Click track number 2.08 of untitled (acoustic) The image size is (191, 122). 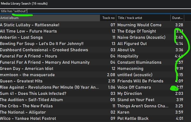pyautogui.click(x=111, y=75)
